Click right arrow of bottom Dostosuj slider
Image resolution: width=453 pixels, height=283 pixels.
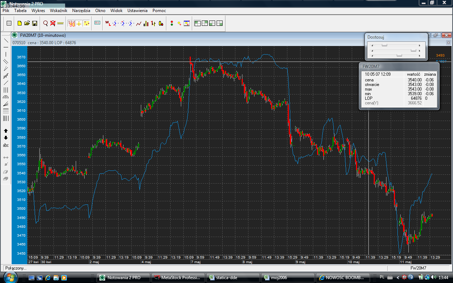coord(420,56)
